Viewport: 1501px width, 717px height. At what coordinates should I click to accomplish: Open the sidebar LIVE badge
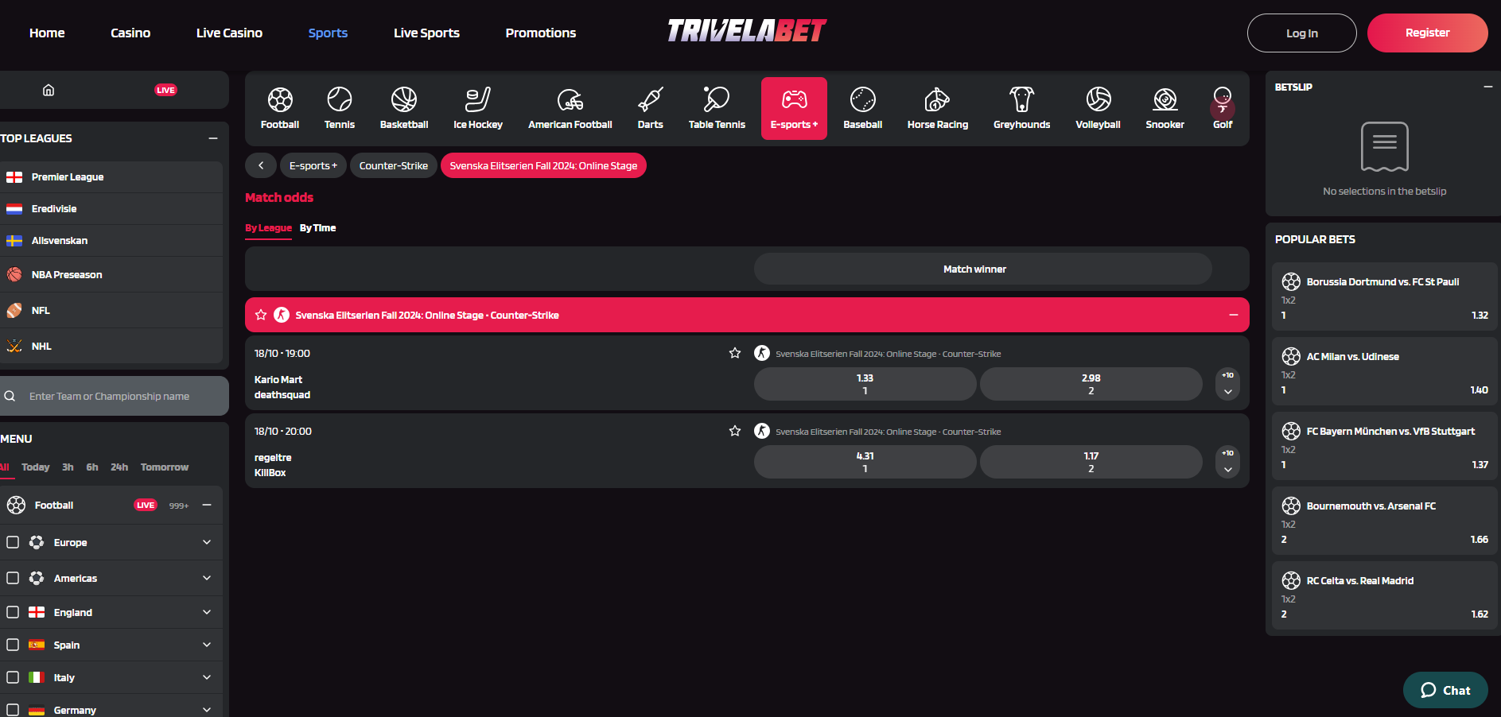pos(165,90)
